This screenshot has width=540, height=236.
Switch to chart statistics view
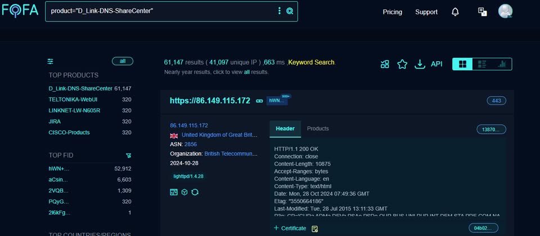pos(502,64)
